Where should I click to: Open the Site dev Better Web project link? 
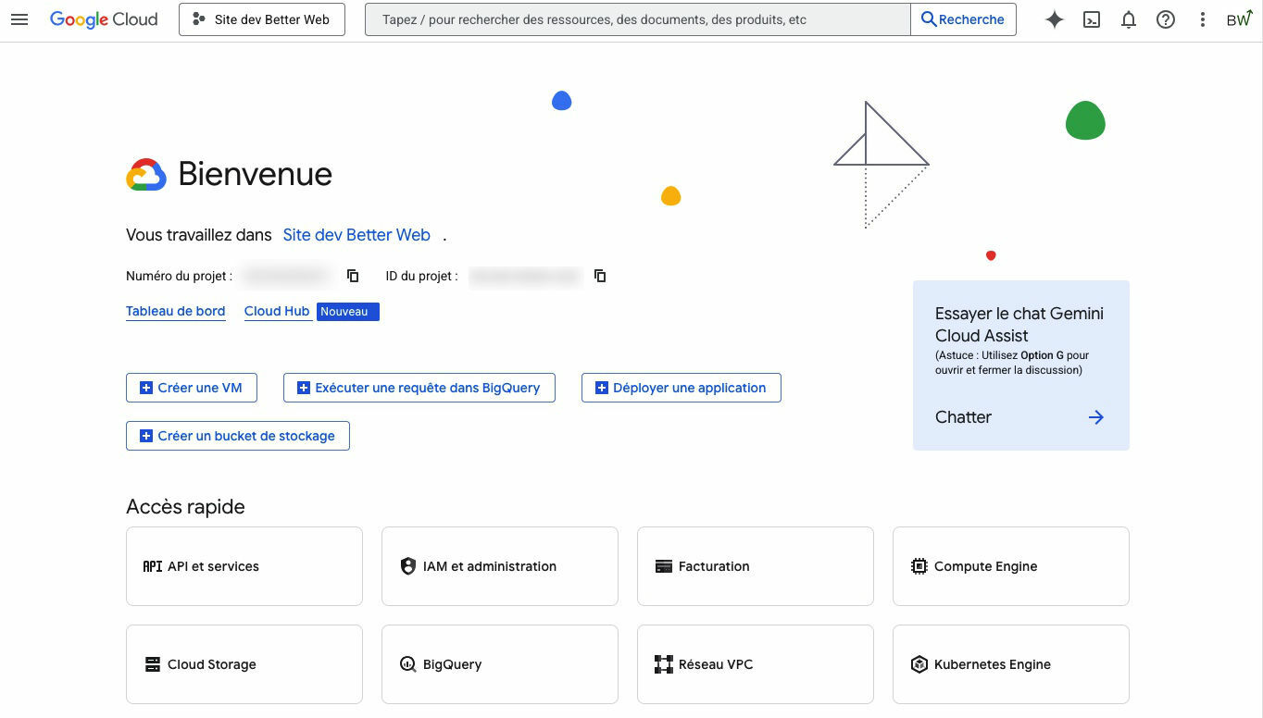[356, 235]
